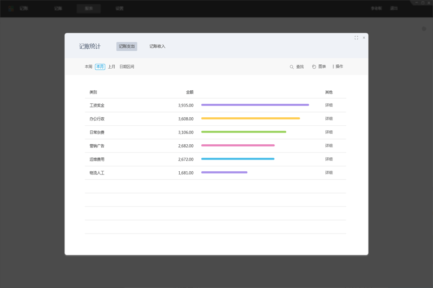
Task: Click the purple bar for 工资奖金
Action: coord(255,105)
